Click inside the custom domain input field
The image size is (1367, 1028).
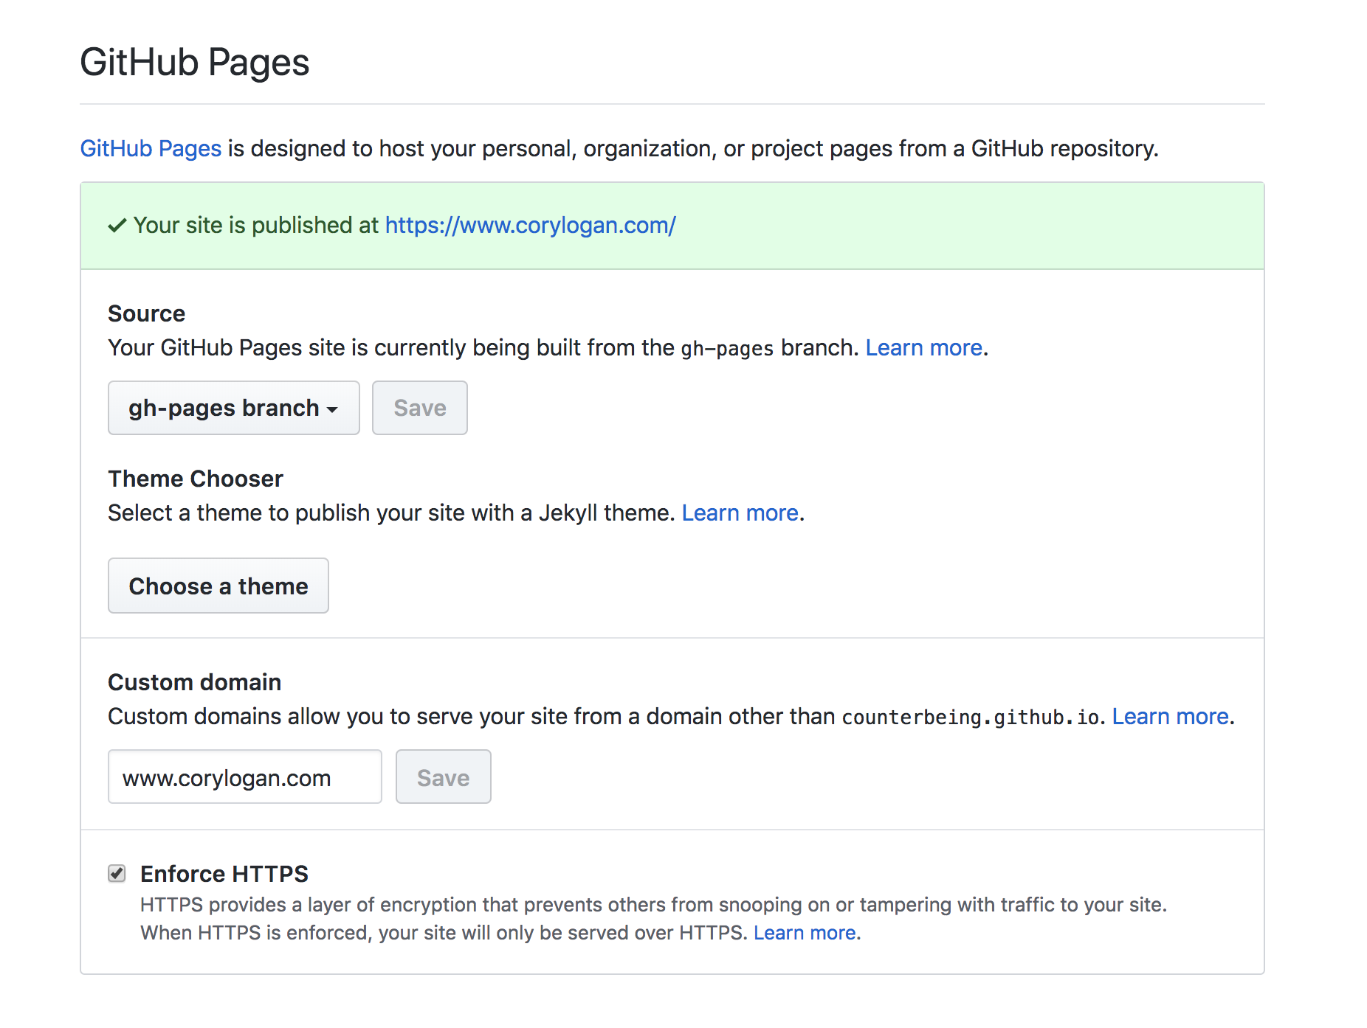click(244, 777)
